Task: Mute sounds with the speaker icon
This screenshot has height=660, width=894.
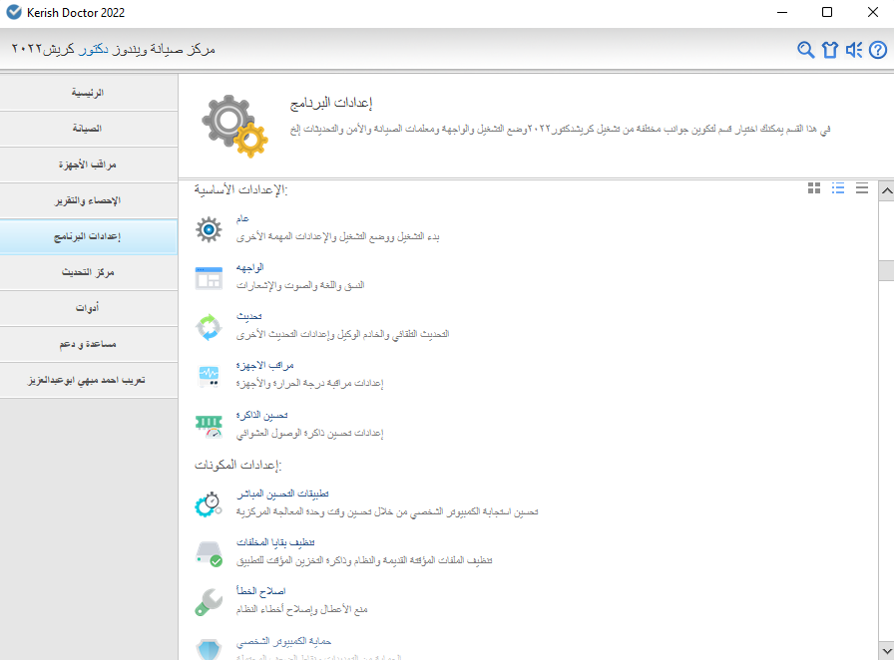Action: tap(853, 50)
